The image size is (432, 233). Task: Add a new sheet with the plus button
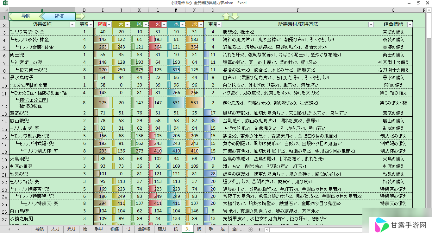(250, 229)
